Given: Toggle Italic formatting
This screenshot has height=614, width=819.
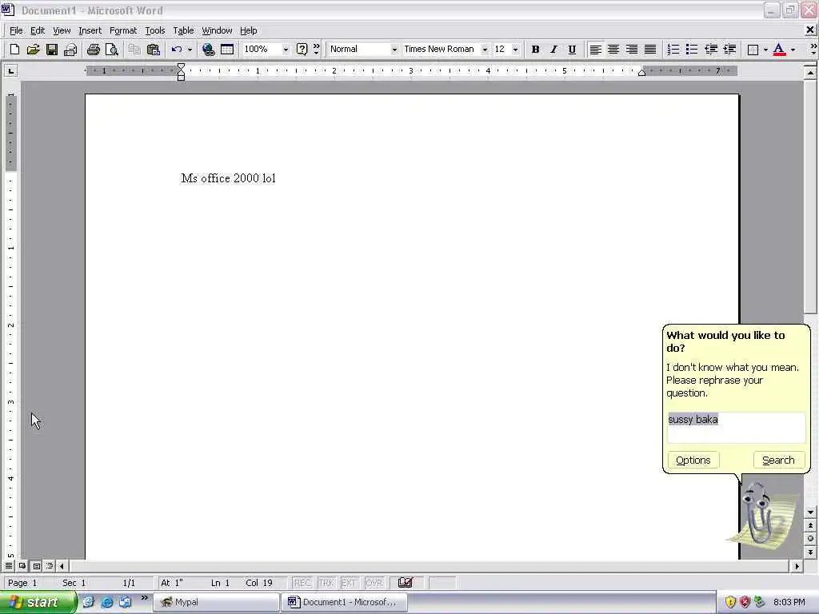Looking at the screenshot, I should pyautogui.click(x=553, y=50).
